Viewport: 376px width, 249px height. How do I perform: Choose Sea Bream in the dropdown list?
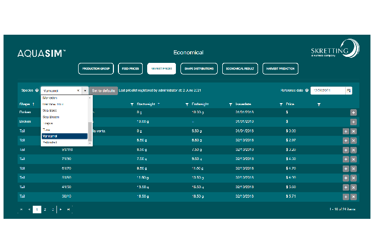tap(50, 116)
